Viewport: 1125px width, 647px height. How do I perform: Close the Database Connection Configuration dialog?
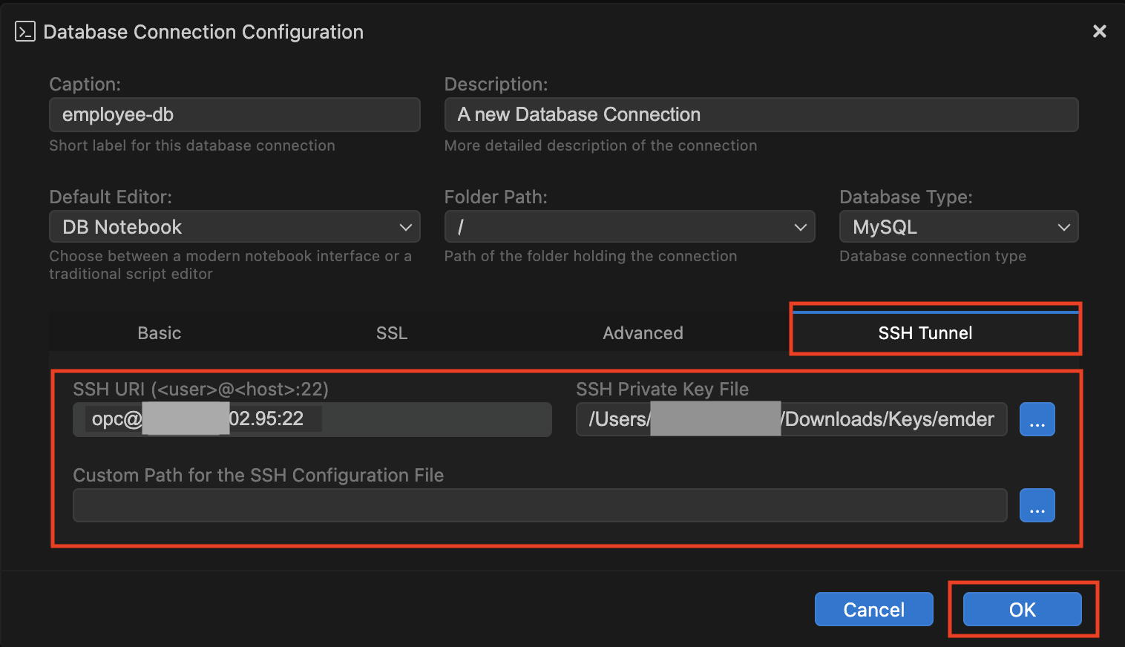[x=1099, y=31]
